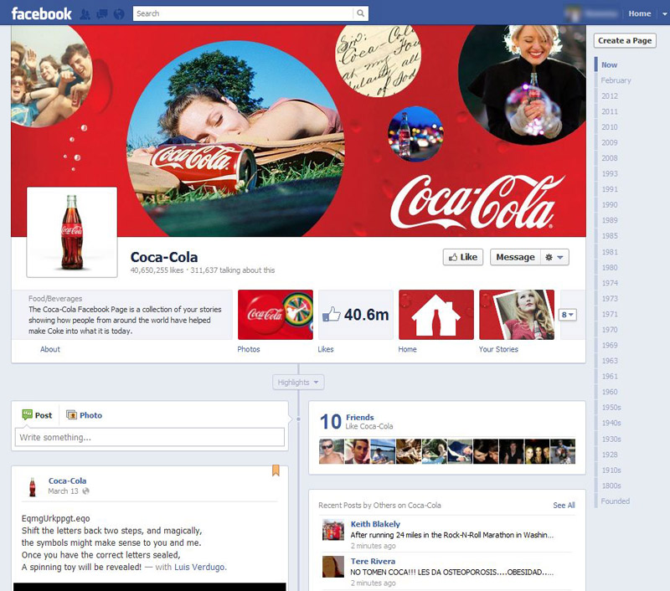Jump to 1800s on the timeline
Image resolution: width=670 pixels, height=591 pixels.
[611, 486]
